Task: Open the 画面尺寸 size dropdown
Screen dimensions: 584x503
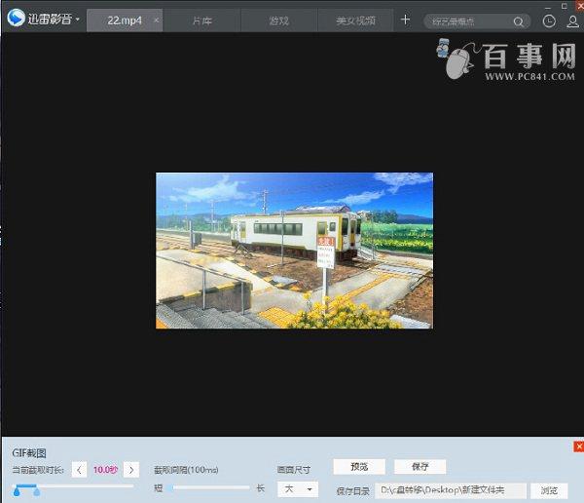Action: [298, 489]
